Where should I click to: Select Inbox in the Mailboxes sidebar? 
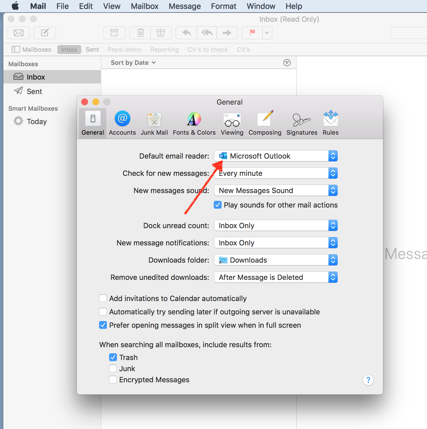tap(52, 77)
